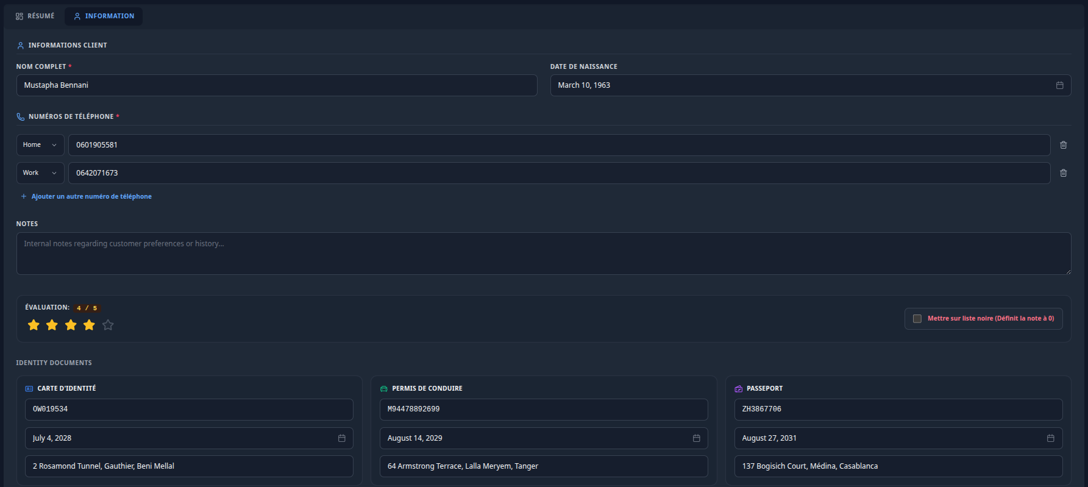The width and height of the screenshot is (1088, 487).
Task: Set rating to one star
Action: pos(34,325)
